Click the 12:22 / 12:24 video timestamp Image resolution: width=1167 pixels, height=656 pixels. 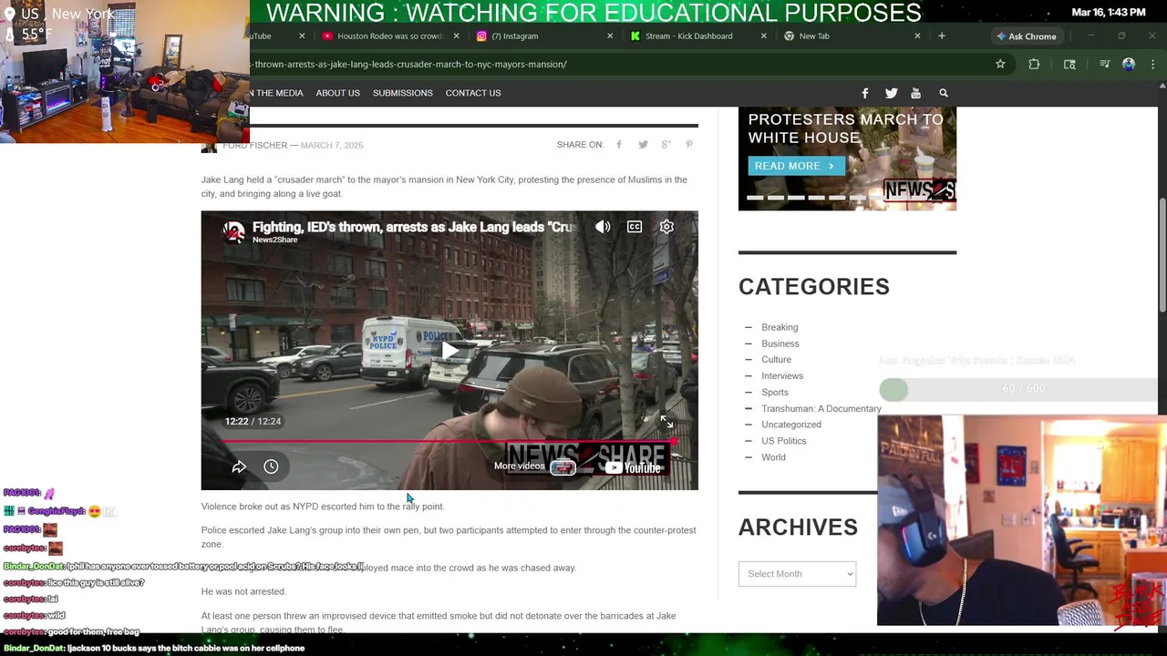pos(253,421)
